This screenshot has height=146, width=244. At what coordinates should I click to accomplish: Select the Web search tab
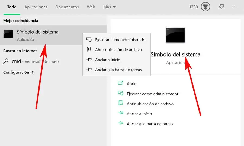[x=91, y=7]
